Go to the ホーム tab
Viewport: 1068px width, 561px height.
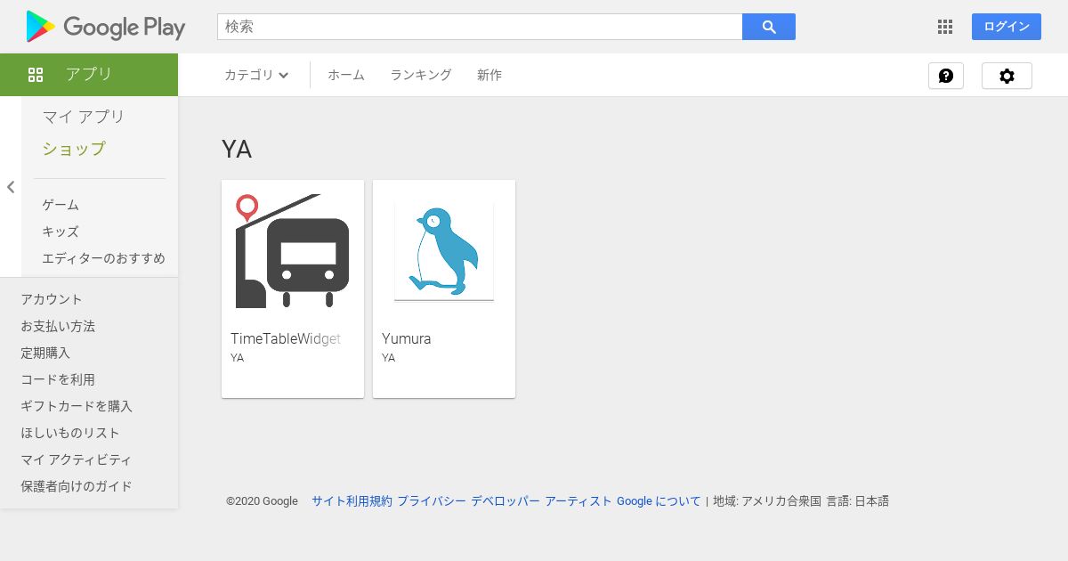tap(346, 75)
